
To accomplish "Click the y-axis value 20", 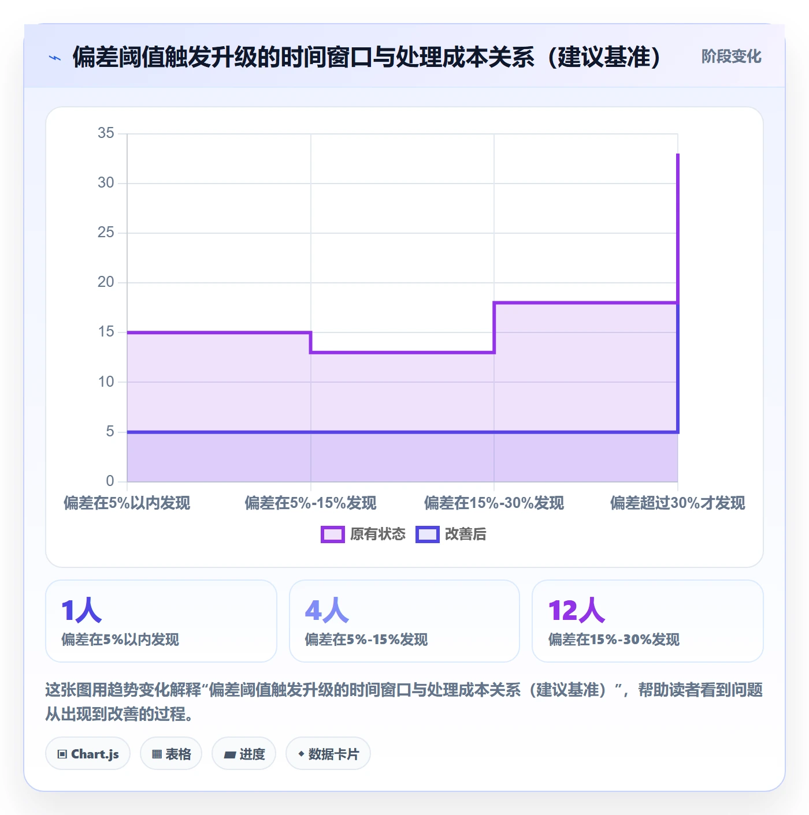I will point(106,282).
